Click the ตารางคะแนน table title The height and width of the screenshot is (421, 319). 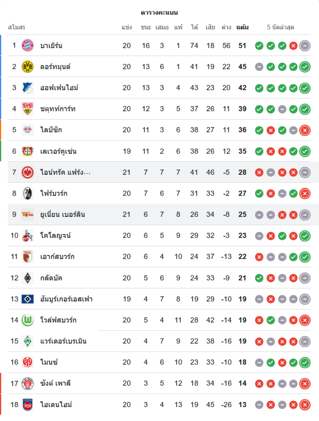[159, 13]
